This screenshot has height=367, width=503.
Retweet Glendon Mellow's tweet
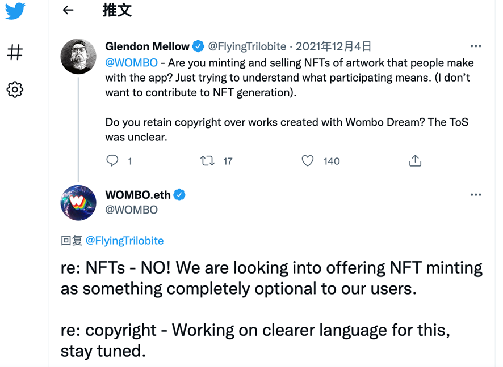[208, 161]
